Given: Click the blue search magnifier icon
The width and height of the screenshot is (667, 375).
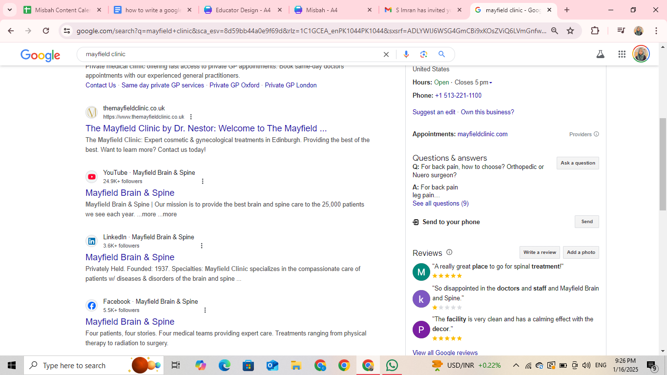Looking at the screenshot, I should (441, 54).
